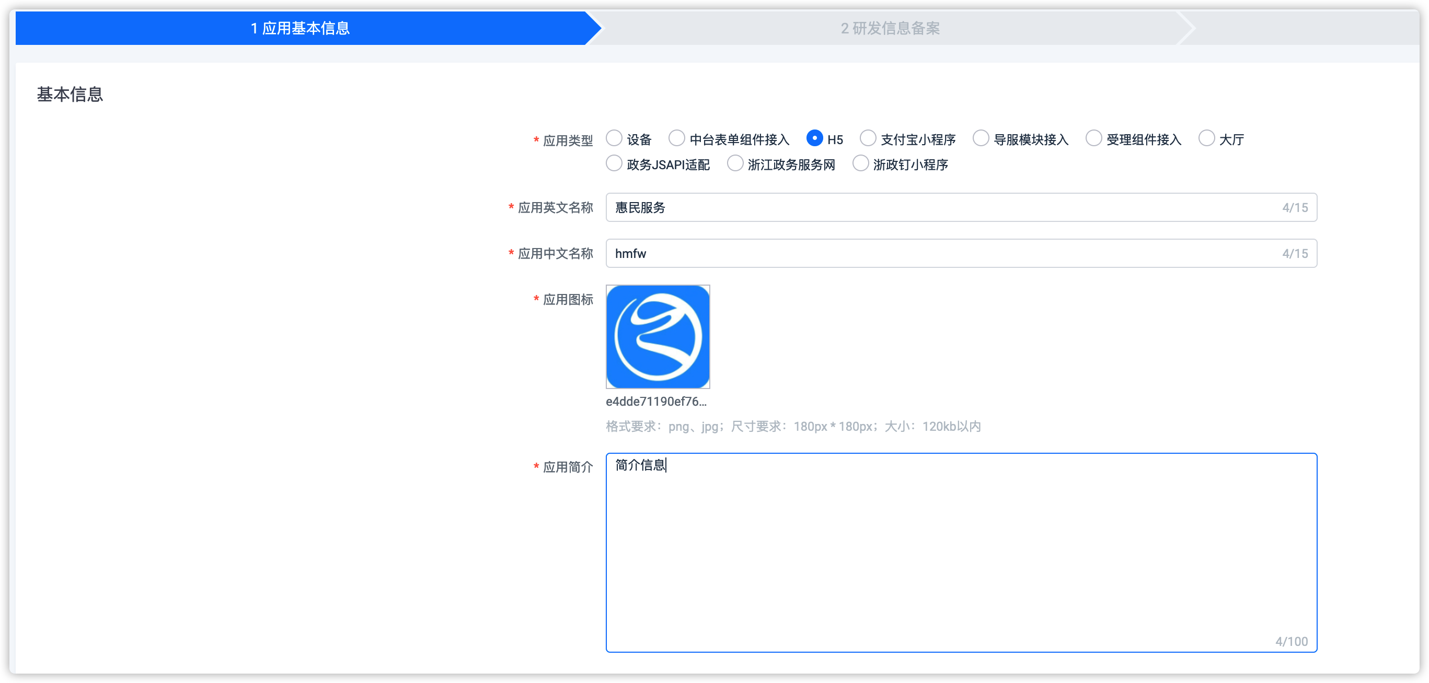
Task: Click the e4dde71190ef76... file name
Action: click(x=656, y=402)
